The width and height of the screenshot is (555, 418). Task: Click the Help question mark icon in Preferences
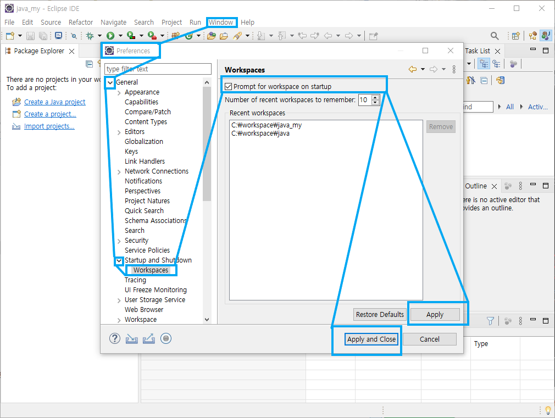(115, 339)
